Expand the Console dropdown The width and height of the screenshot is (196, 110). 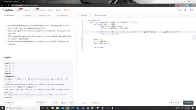(84, 103)
